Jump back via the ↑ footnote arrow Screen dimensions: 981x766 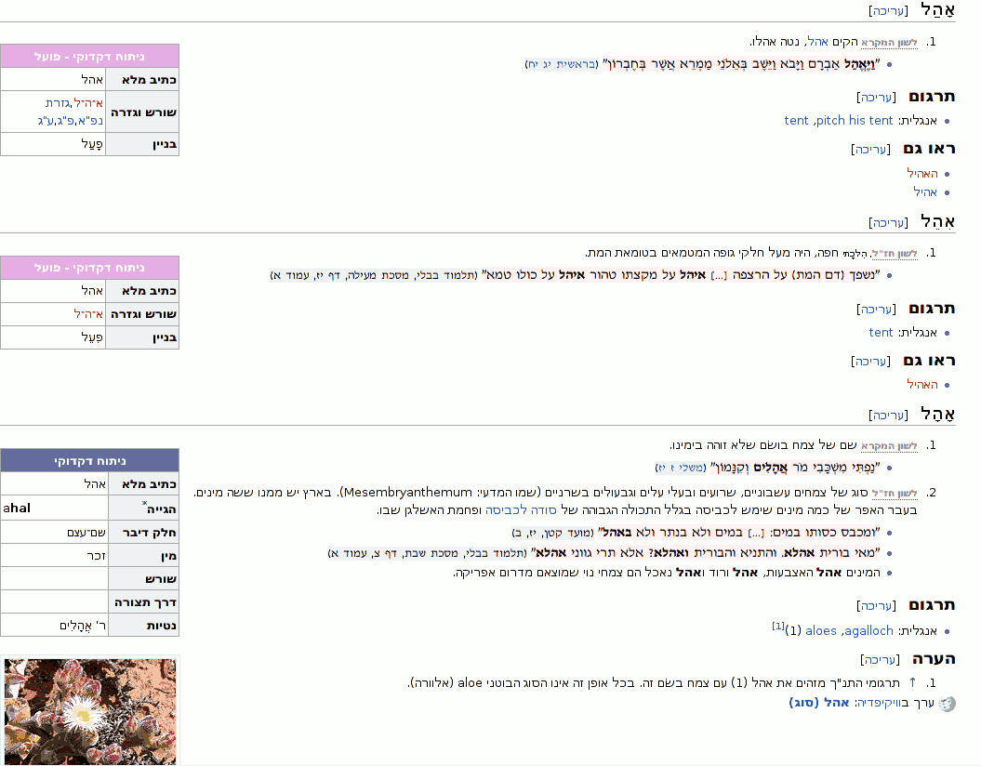[913, 682]
